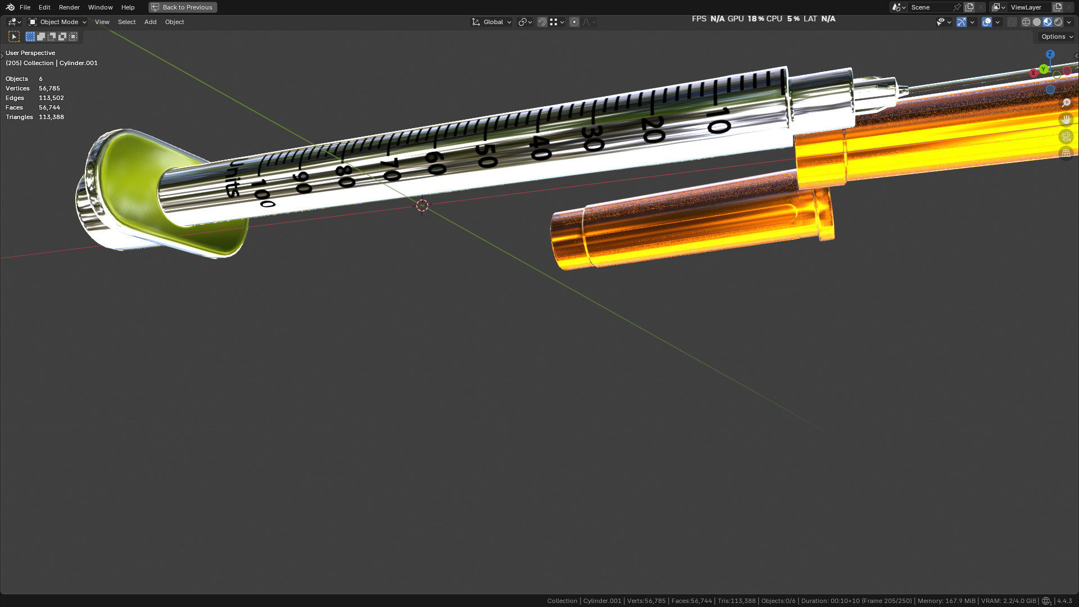Click the Move view hand icon
1079x607 pixels.
1066,120
